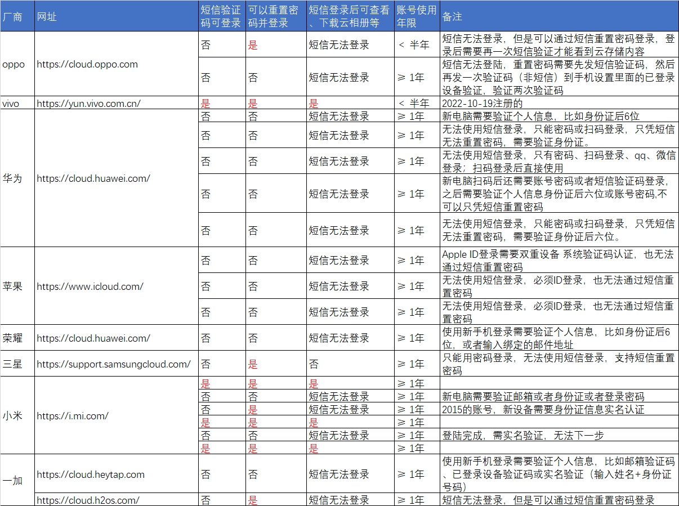Select the 苹果 vendor cell
Image resolution: width=679 pixels, height=506 pixels.
pyautogui.click(x=17, y=286)
